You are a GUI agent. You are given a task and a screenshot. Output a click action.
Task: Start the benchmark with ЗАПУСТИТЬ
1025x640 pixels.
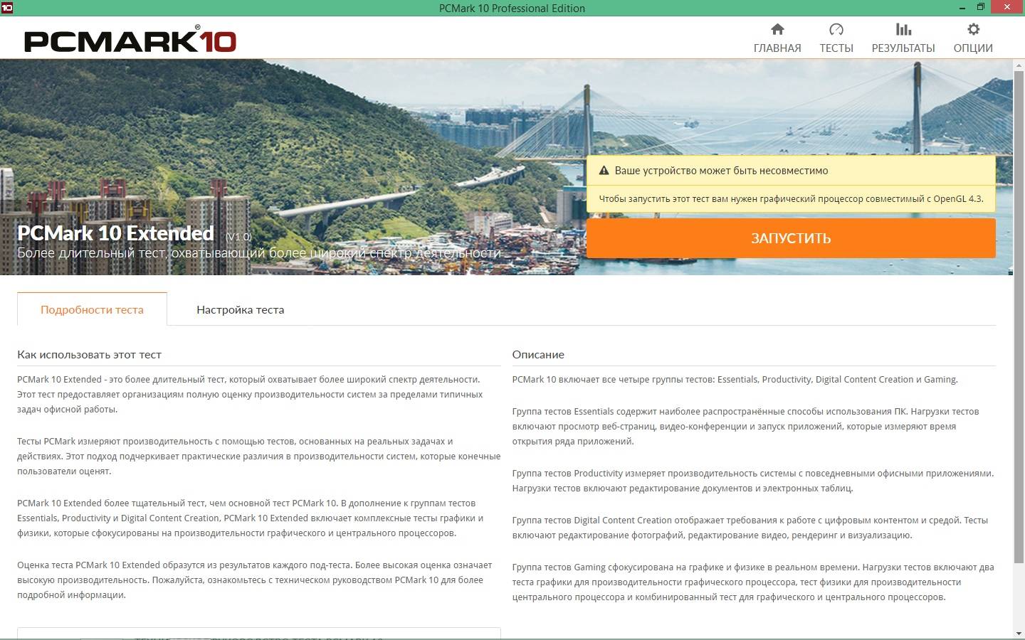pos(791,238)
